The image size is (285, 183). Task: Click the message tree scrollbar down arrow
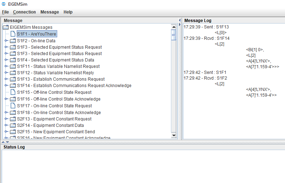click(x=174, y=135)
